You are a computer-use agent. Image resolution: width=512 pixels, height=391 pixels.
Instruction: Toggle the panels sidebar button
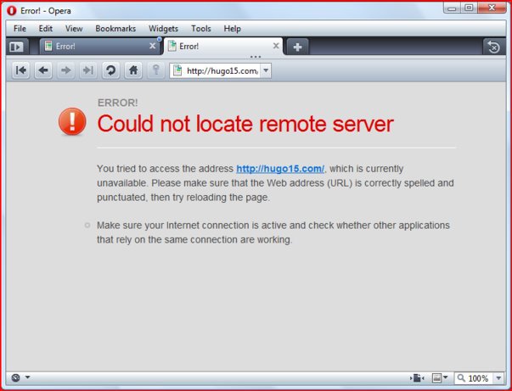click(17, 47)
